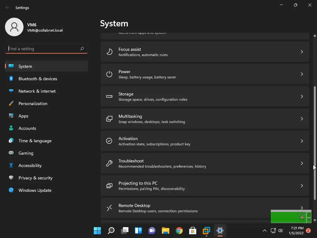The image size is (317, 238).
Task: Open the Personalization section
Action: [x=46, y=104]
